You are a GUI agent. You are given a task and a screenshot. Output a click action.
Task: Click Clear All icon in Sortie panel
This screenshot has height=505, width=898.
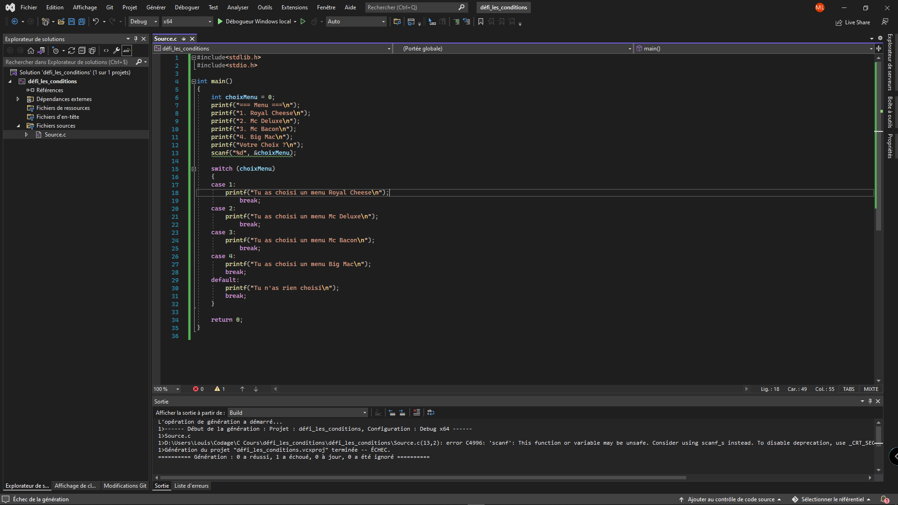click(x=417, y=412)
